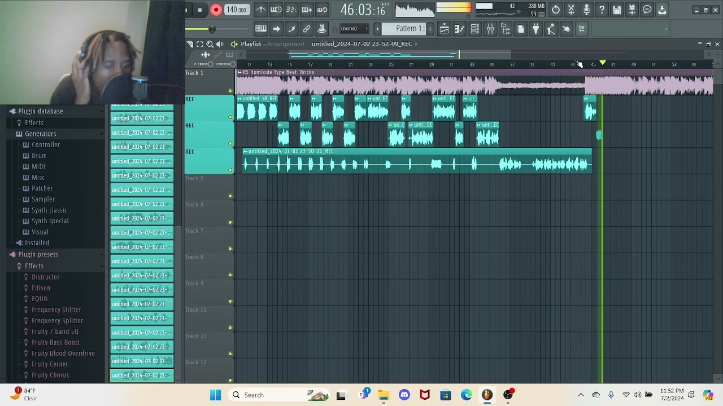This screenshot has width=723, height=406.
Task: Open the plugin picker plug icon
Action: tap(536, 29)
